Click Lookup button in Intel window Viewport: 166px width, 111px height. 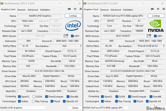(73, 16)
